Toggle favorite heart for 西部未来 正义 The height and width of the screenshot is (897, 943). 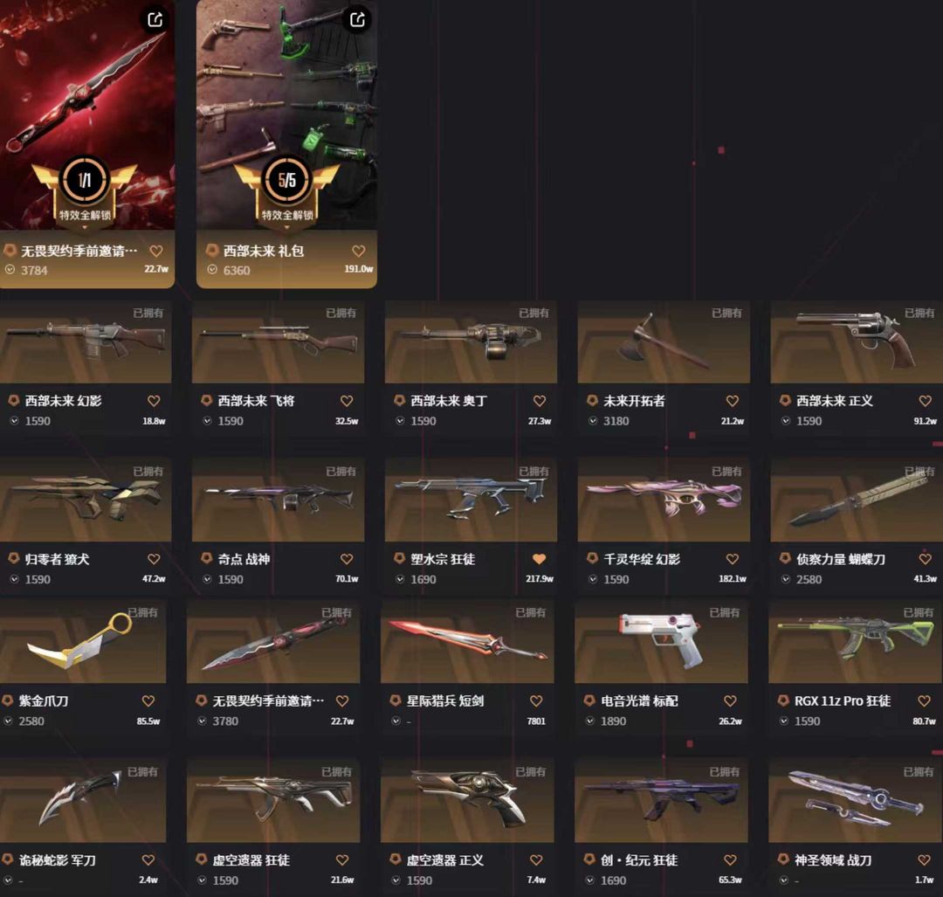point(925,401)
